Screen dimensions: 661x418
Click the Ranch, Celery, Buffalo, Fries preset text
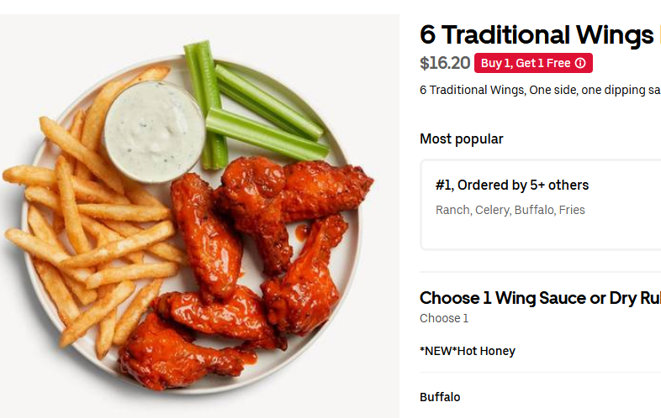(x=510, y=210)
